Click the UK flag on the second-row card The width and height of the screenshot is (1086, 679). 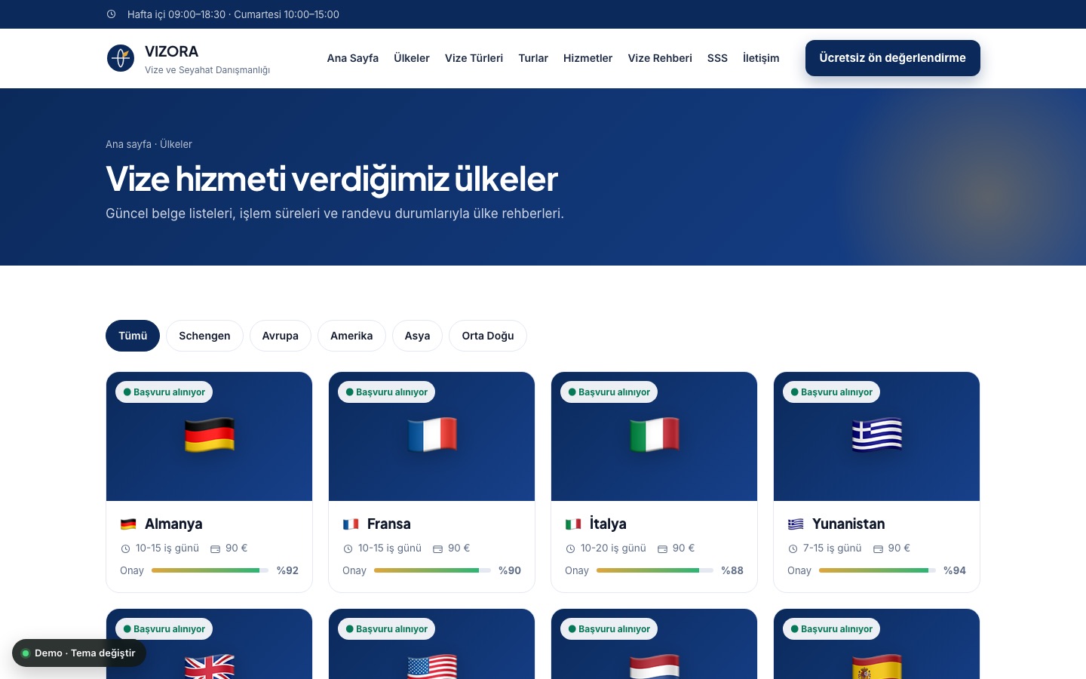pyautogui.click(x=210, y=666)
